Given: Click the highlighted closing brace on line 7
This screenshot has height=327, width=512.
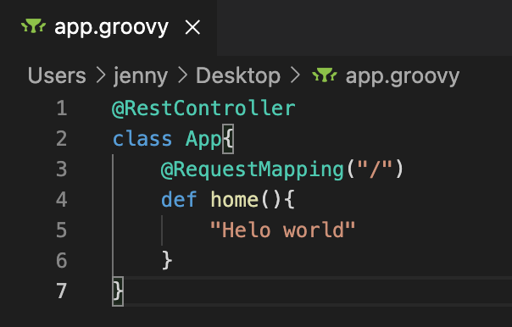Looking at the screenshot, I should 118,291.
